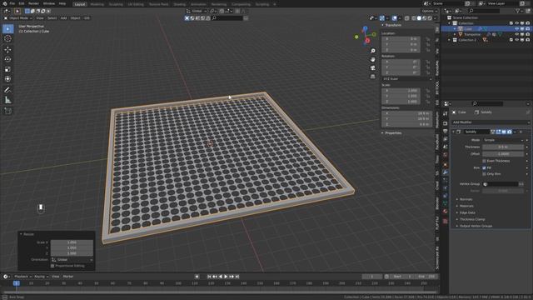Open the Render menu
This screenshot has height=300, width=533.
tap(33, 3)
